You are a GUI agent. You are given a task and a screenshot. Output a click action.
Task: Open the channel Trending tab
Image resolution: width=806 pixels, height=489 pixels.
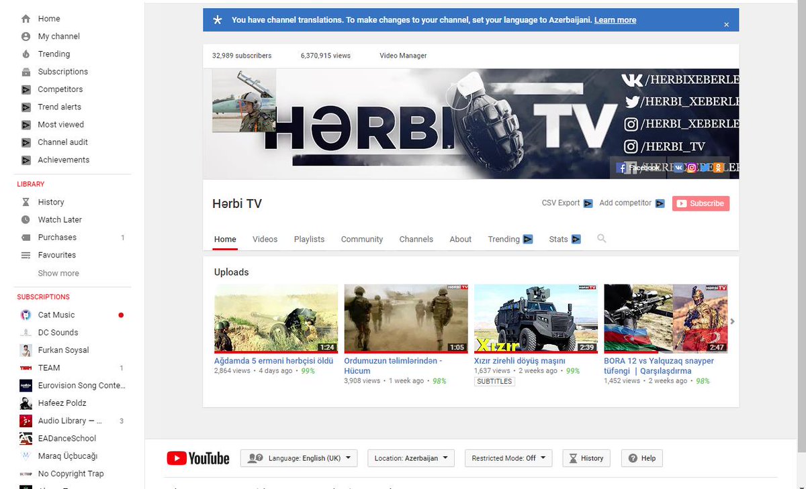pyautogui.click(x=510, y=239)
